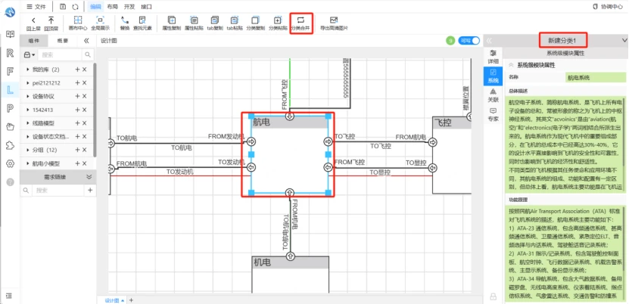The width and height of the screenshot is (629, 304).
Task: Export a high-definition image (导出高清图片)
Action: click(334, 23)
